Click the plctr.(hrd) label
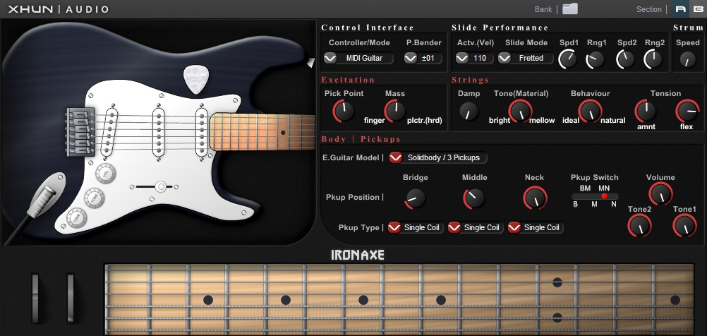Viewport: 707px width, 336px height. tap(424, 121)
